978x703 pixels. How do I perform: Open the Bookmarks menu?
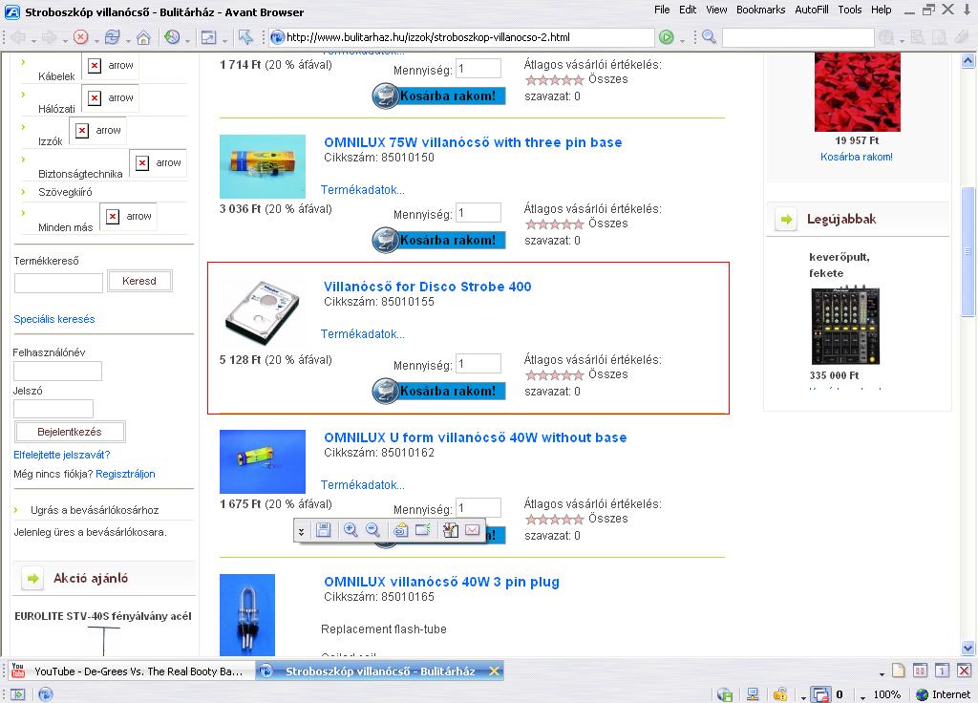click(760, 10)
